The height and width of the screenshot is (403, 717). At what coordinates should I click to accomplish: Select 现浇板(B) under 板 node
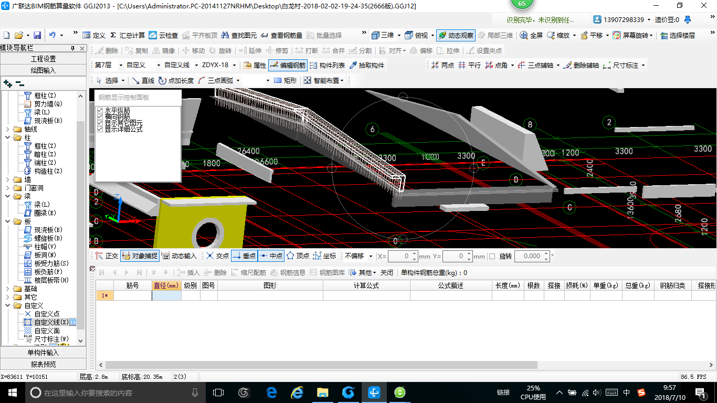click(x=48, y=230)
